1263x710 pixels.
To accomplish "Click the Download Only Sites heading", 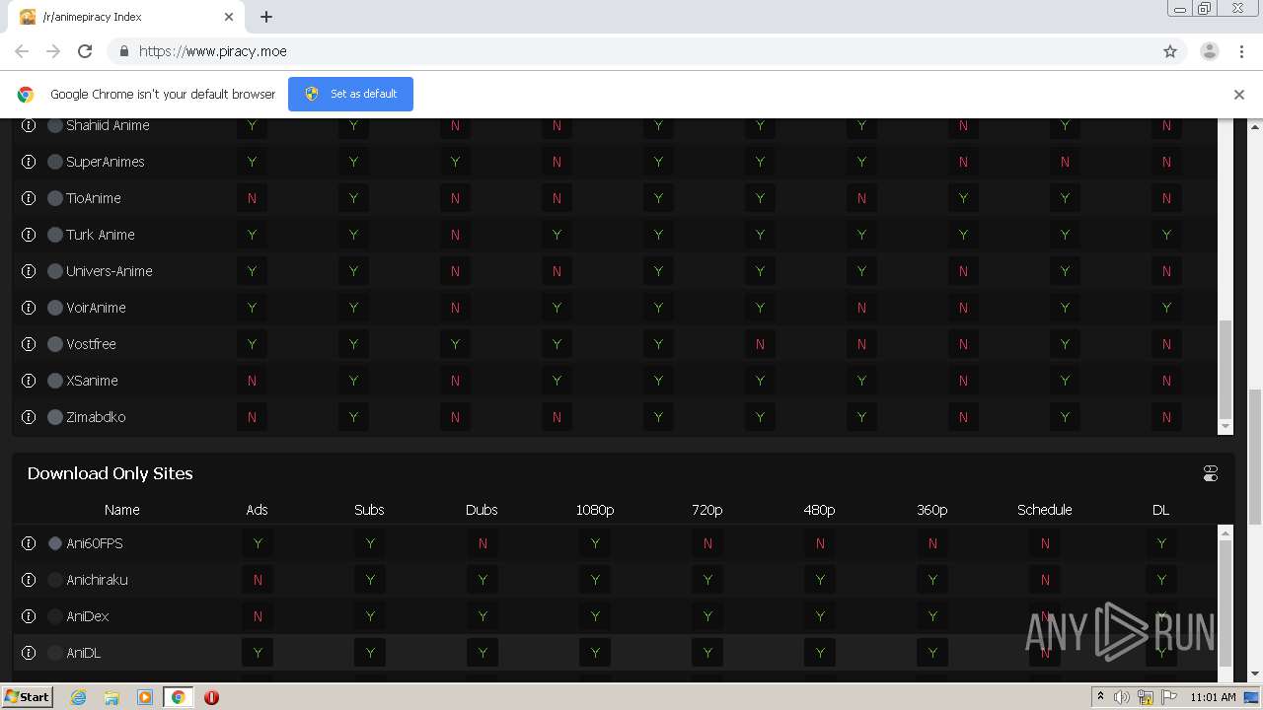I will [x=111, y=473].
